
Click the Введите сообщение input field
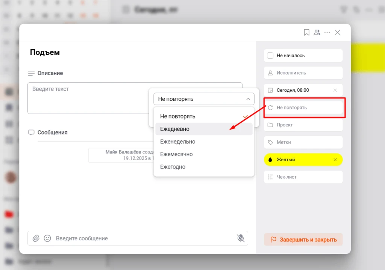coord(143,238)
